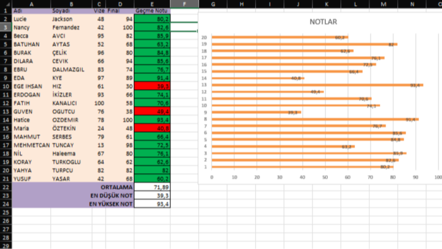Viewport: 442px width, 249px height.
Task: Select the cell containing 'CEVIK'
Action: [71, 61]
